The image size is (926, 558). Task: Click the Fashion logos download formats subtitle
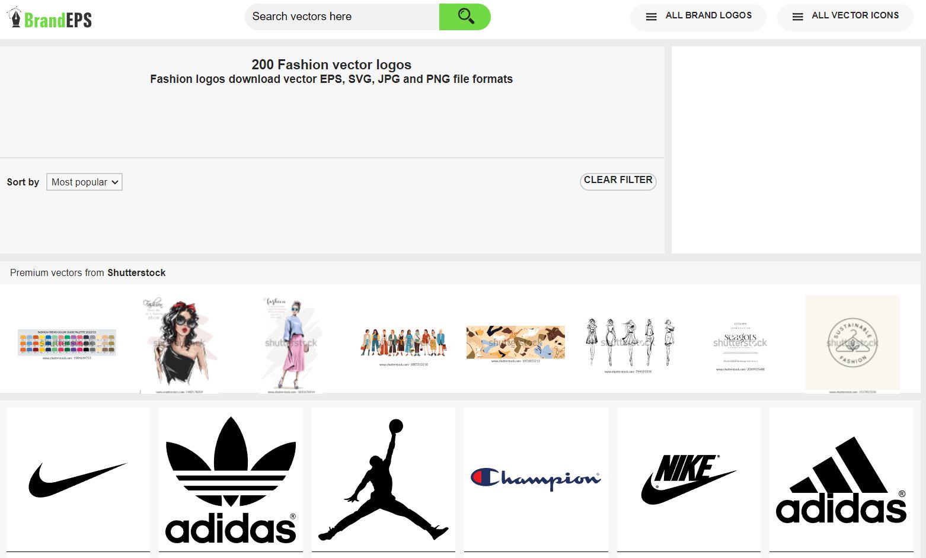click(331, 79)
